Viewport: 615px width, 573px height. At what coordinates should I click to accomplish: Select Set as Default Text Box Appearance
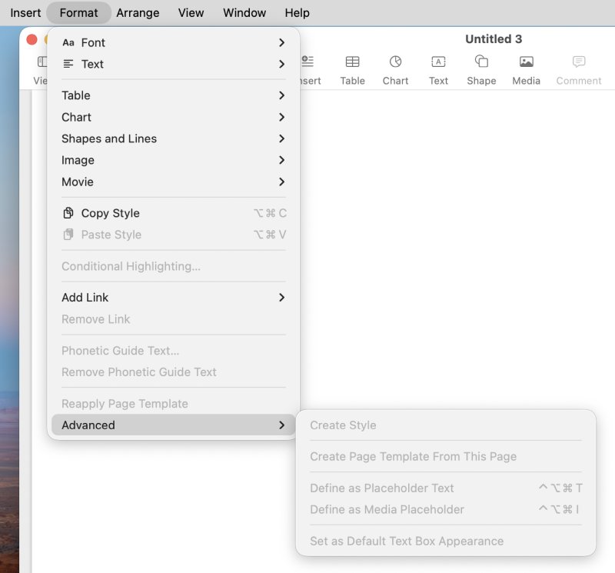pyautogui.click(x=407, y=541)
